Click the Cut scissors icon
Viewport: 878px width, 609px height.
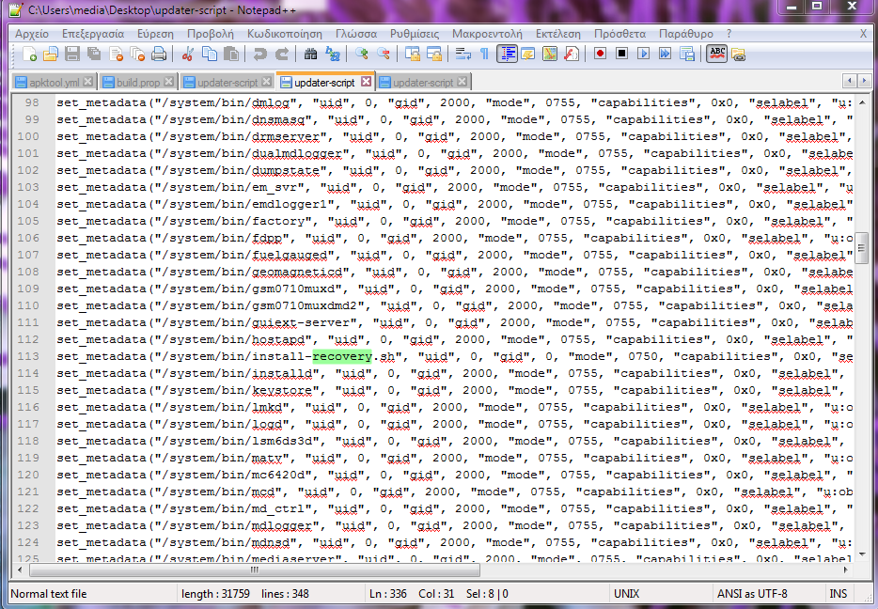(x=188, y=54)
